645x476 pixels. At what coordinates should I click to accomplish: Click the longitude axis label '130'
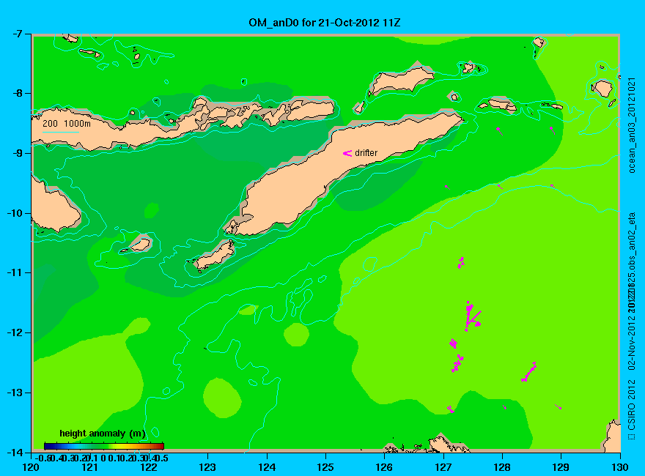coord(620,467)
